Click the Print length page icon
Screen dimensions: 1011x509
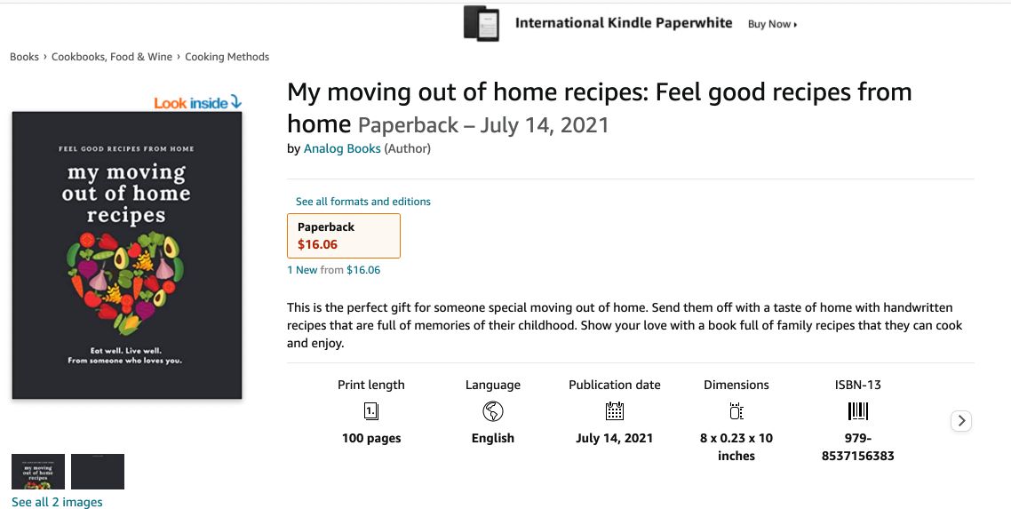(x=371, y=411)
